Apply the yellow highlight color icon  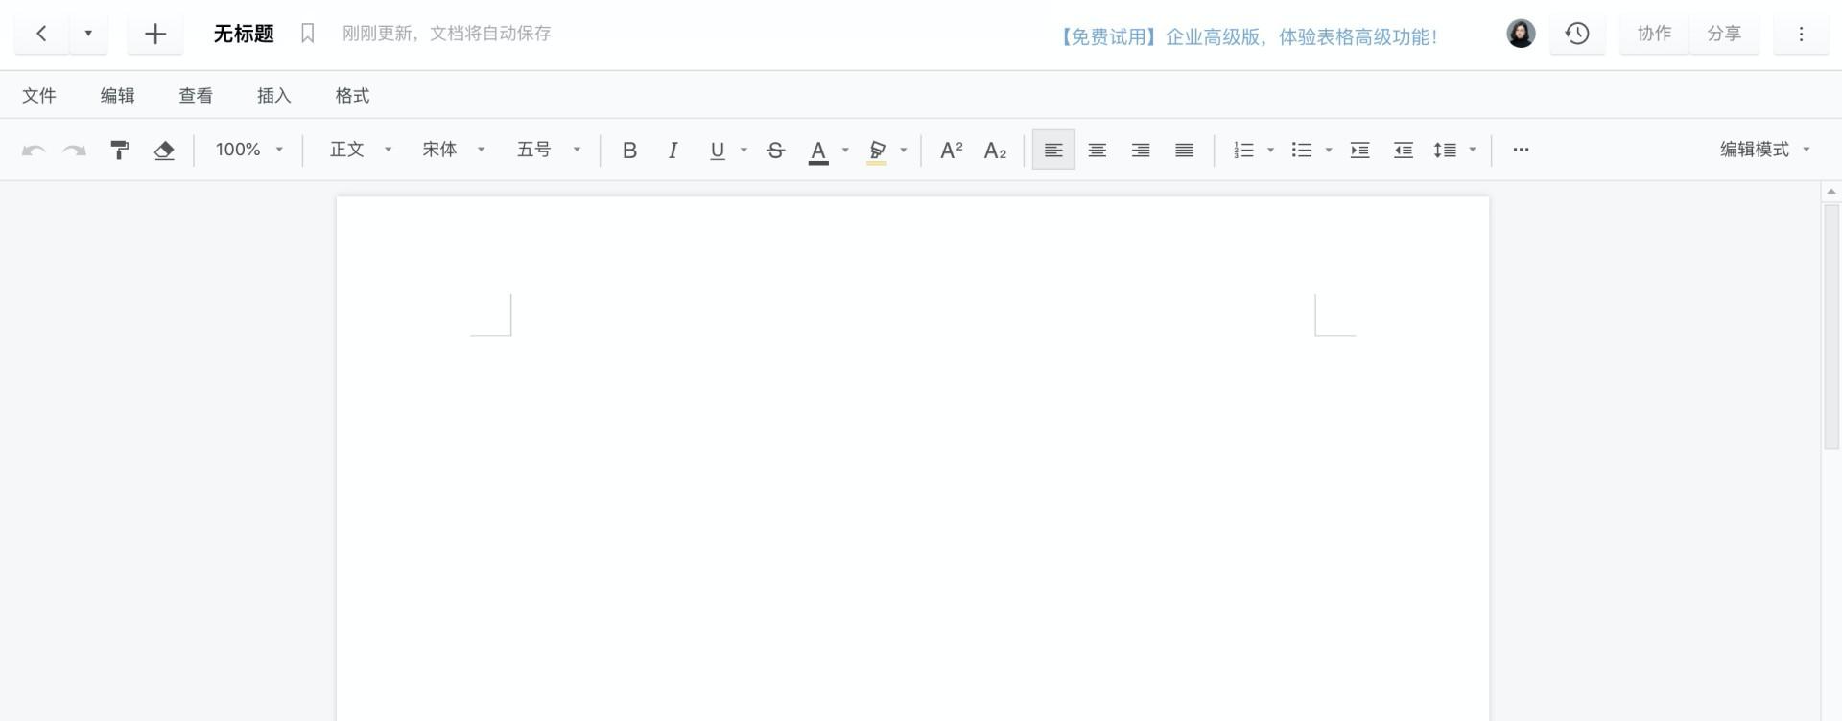click(x=877, y=151)
